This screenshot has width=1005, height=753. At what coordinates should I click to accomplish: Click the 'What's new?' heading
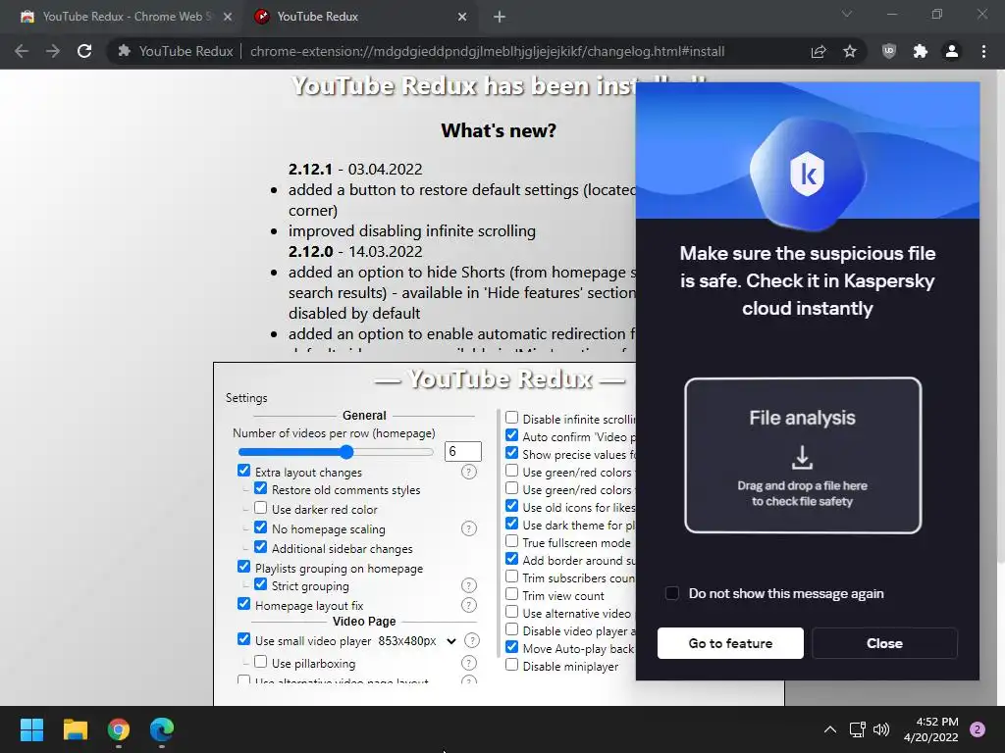point(499,130)
